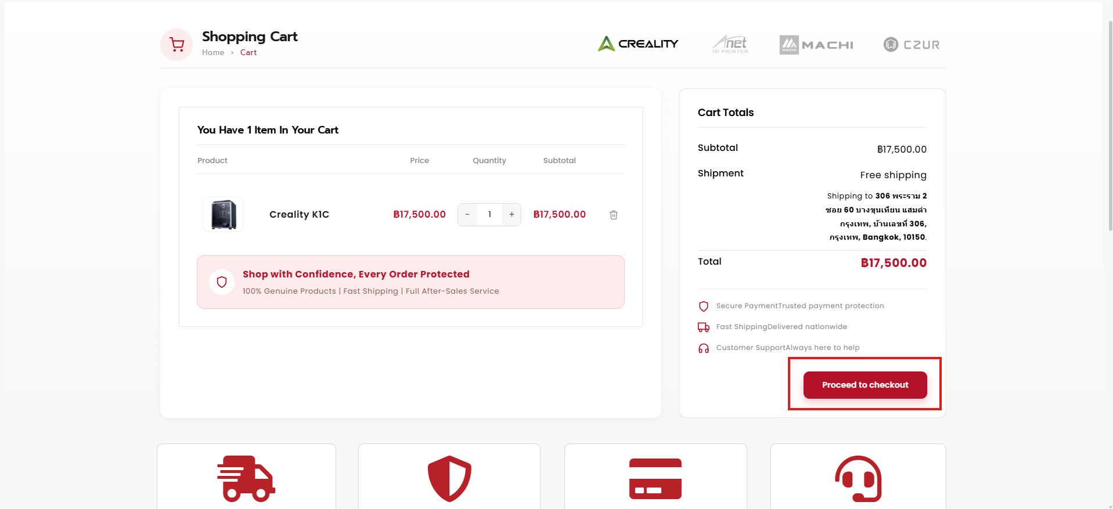Click the total amount ฿17,500.00 in bold red
The image size is (1113, 509).
coord(894,263)
